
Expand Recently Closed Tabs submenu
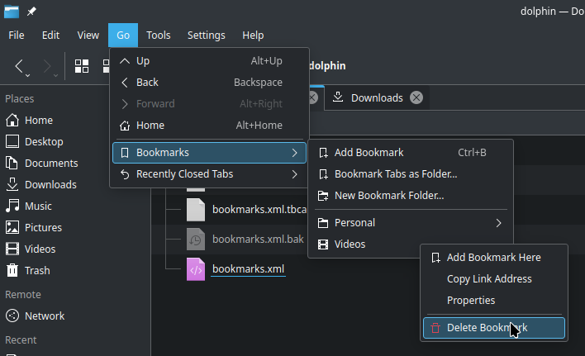click(x=209, y=174)
